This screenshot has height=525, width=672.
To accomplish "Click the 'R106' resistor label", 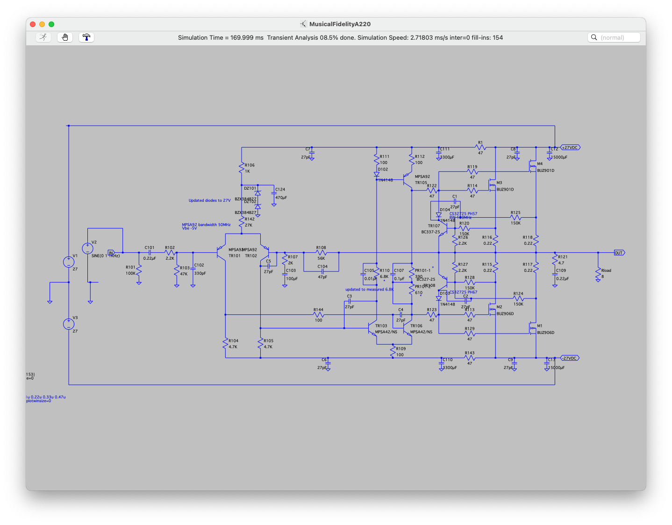I will coord(250,165).
